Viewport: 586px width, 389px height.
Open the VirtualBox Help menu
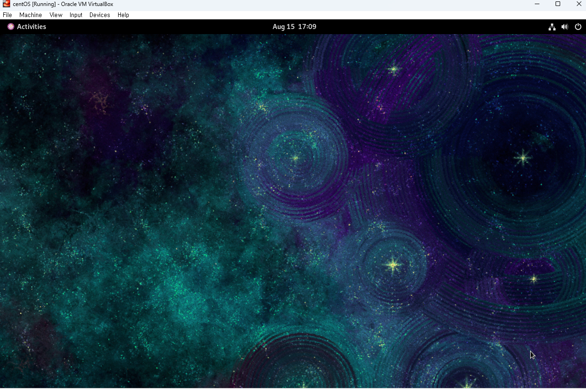click(x=123, y=15)
